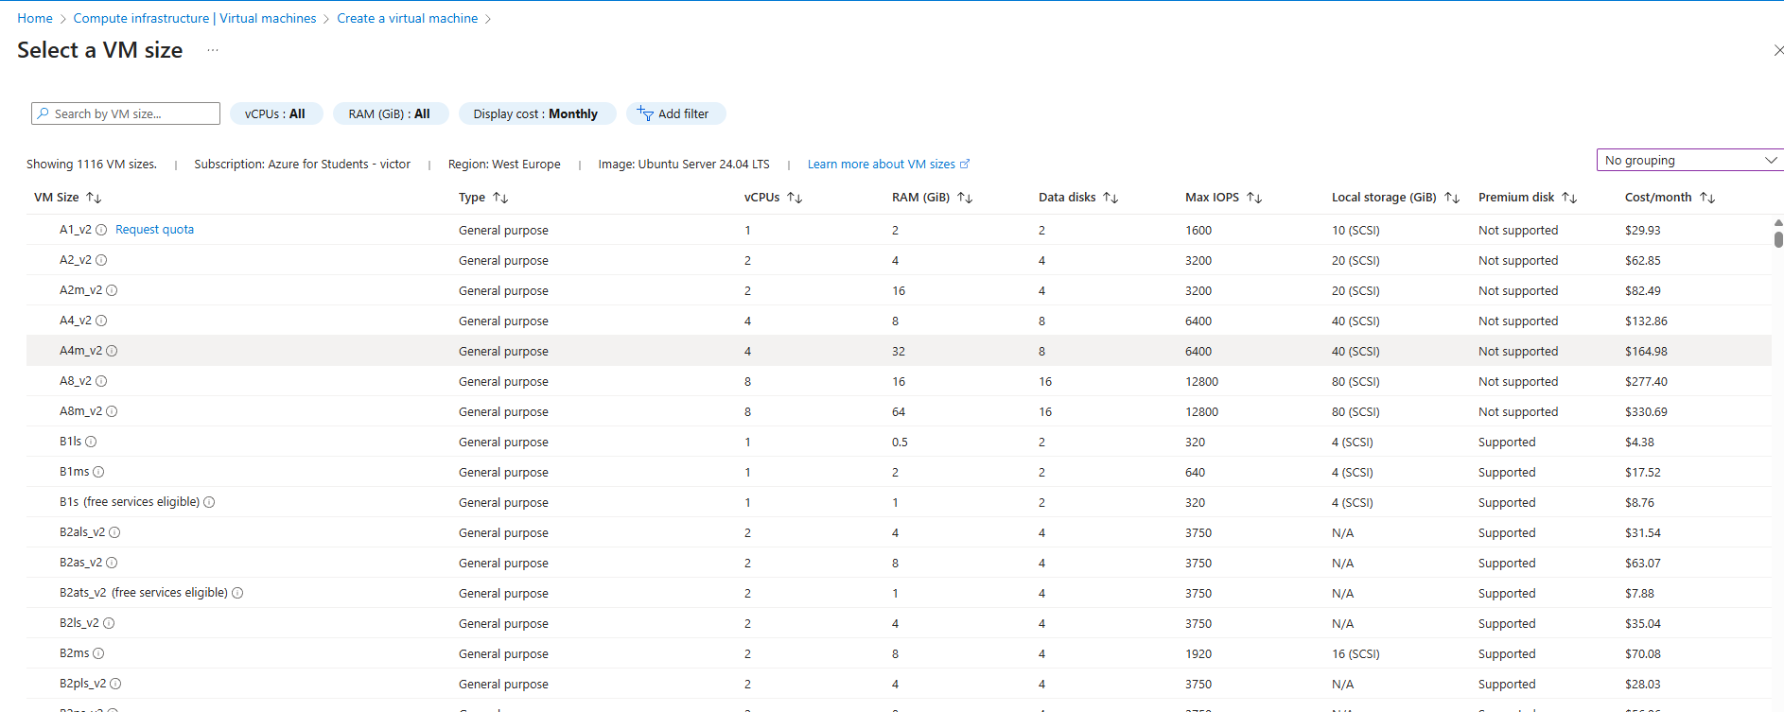The height and width of the screenshot is (712, 1784).
Task: Select the B2ls_v2 VM size row
Action: coord(899,623)
